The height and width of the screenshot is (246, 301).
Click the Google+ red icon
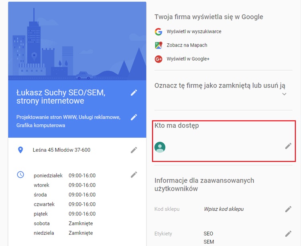coord(159,59)
